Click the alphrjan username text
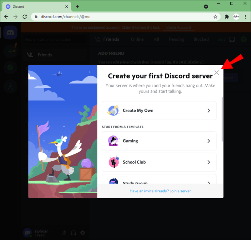Image resolution: width=251 pixels, height=240 pixels. 41,231
